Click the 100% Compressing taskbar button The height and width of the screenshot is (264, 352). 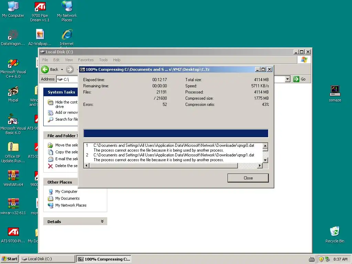(104, 259)
